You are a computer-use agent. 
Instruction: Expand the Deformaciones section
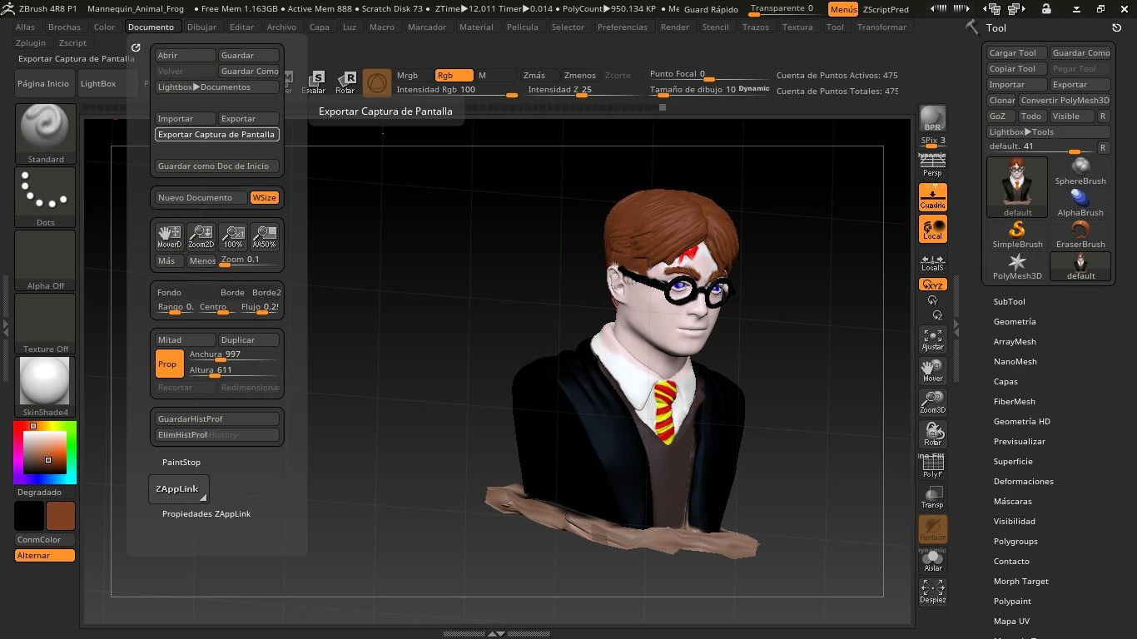click(1023, 482)
